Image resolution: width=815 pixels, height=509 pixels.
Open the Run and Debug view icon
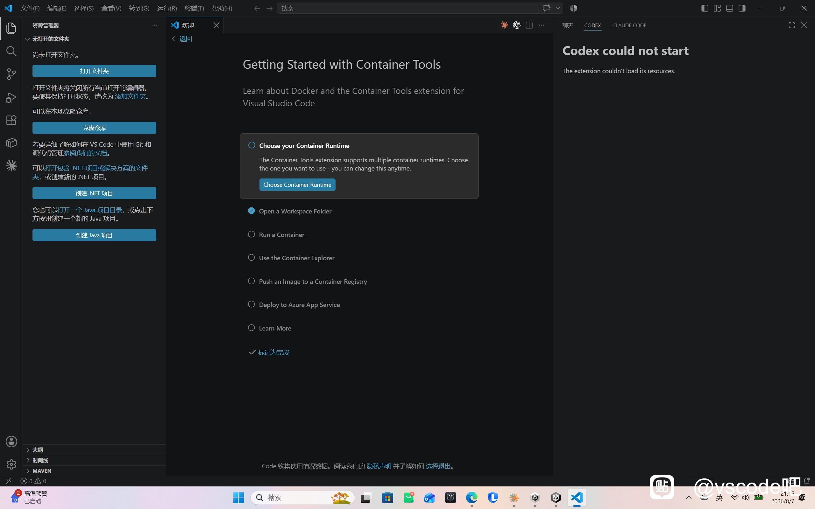click(11, 97)
